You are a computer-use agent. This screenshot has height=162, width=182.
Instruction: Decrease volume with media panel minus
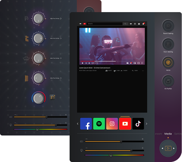click(x=87, y=139)
